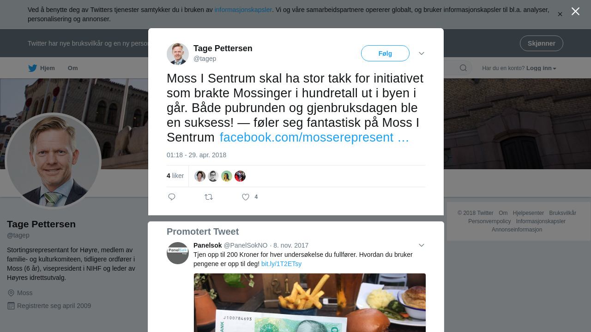Click the retweet arrows icon
Screen dimensions: 591x332
[x=209, y=197]
